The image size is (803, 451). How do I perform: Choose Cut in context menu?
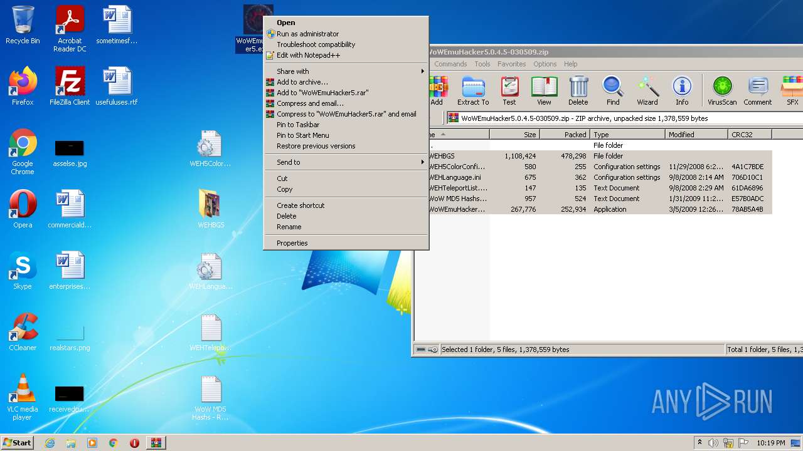[346, 179]
